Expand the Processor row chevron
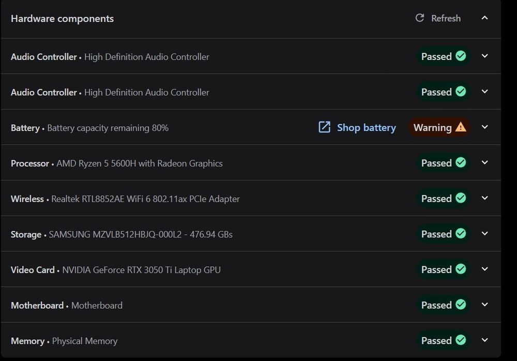 [x=484, y=163]
